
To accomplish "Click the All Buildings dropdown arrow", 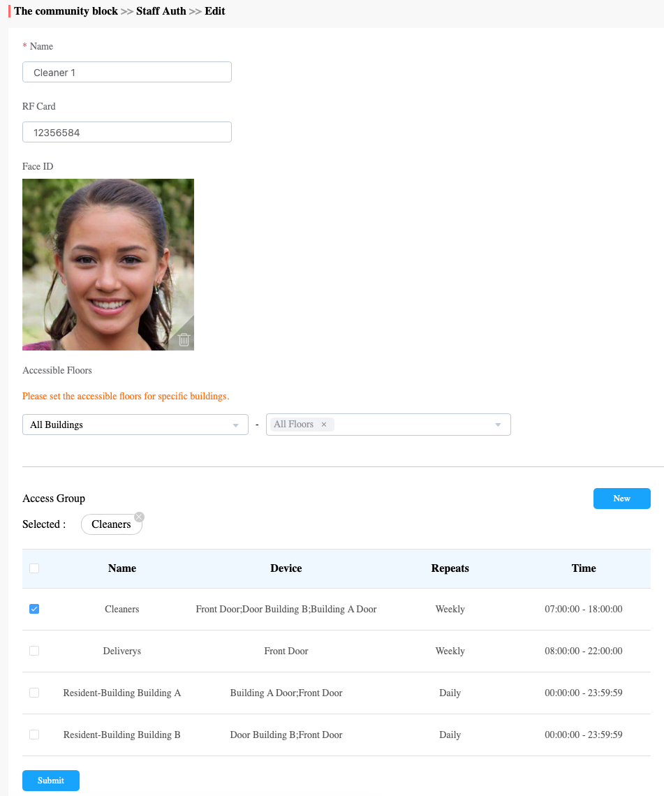I will [237, 424].
